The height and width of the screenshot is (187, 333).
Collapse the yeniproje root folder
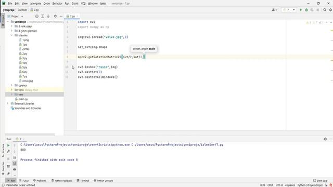(x=8, y=22)
